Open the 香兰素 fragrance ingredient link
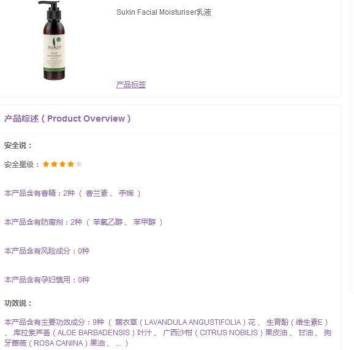 (x=97, y=193)
